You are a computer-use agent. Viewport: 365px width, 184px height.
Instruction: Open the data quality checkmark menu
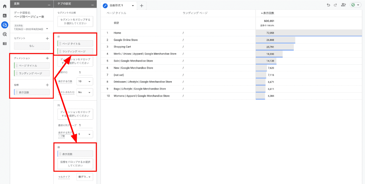tap(356, 5)
